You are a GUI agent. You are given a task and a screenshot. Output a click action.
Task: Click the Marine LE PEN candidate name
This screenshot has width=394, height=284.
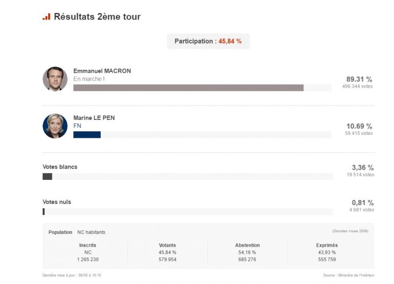(94, 118)
